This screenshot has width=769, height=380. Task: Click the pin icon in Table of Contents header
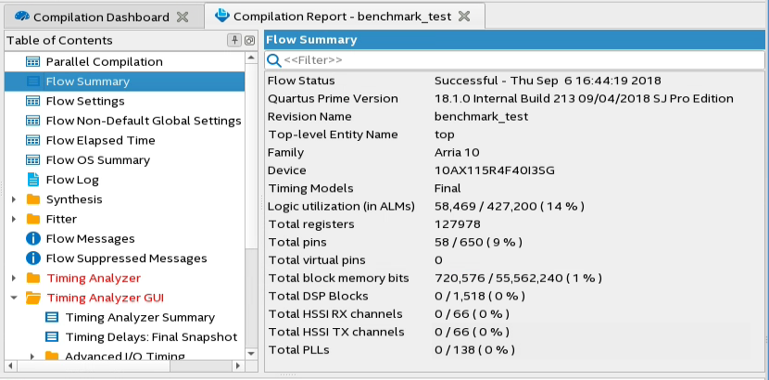[235, 41]
